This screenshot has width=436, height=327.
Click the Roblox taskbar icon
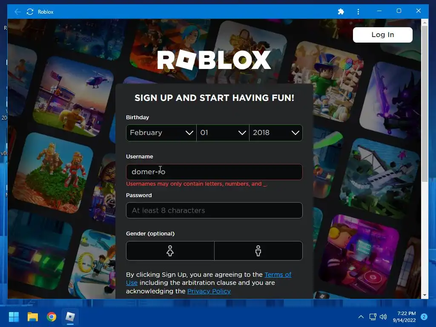tap(70, 317)
